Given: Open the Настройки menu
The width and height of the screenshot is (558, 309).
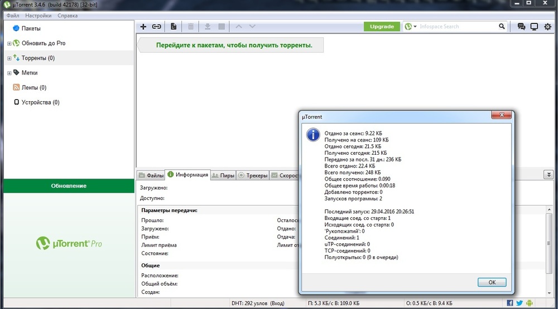Looking at the screenshot, I should point(39,16).
